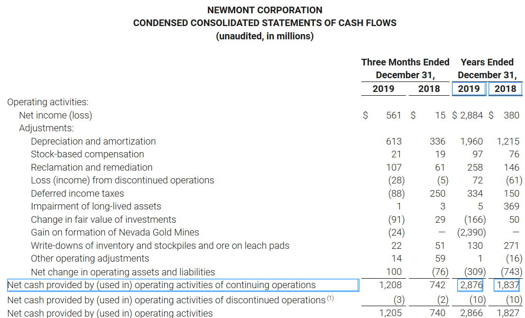This screenshot has width=525, height=318.
Task: Select the depreciation value 1,215
Action: [x=508, y=141]
